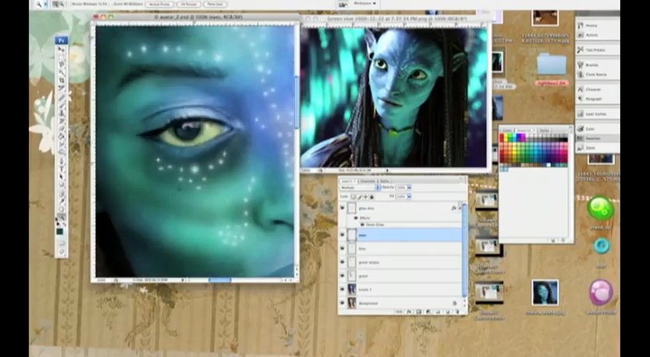Open the tool preset picker arrow
650x357 pixels.
click(x=46, y=4)
